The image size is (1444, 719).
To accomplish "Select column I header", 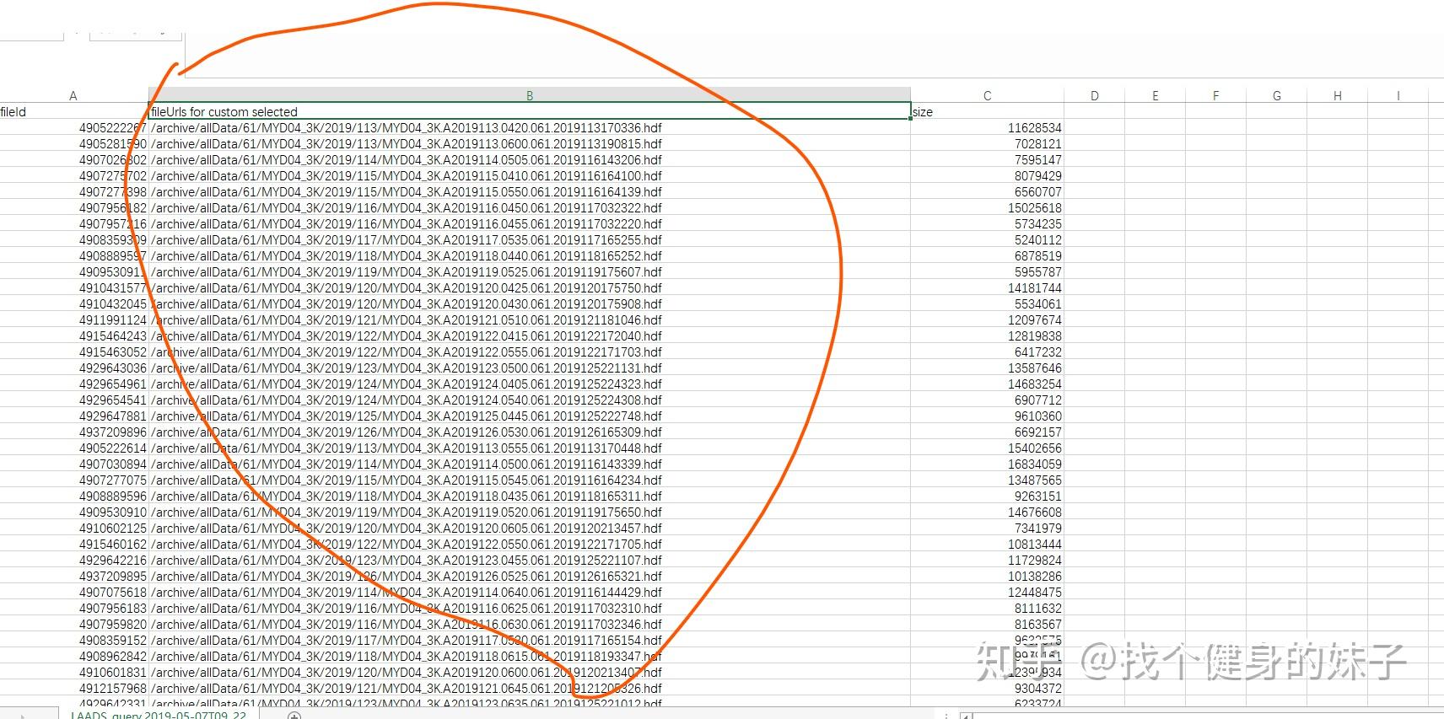I will pyautogui.click(x=1398, y=96).
